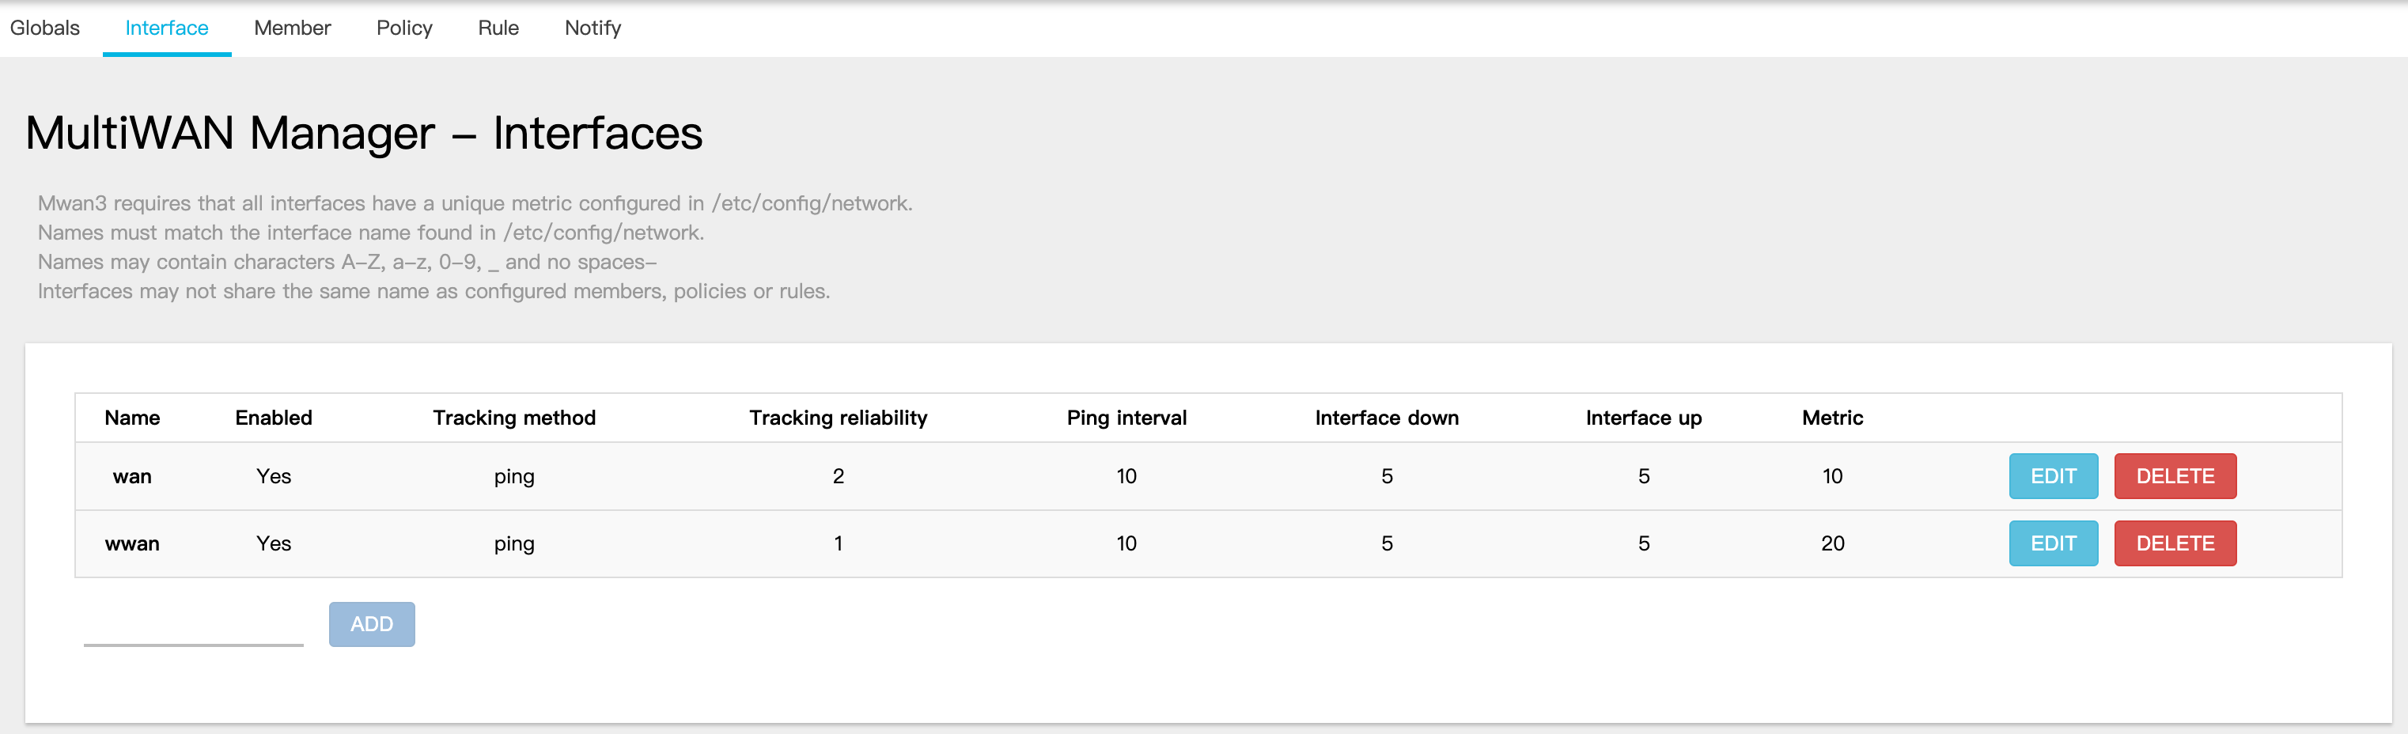Edit the wwan interface

(2053, 543)
